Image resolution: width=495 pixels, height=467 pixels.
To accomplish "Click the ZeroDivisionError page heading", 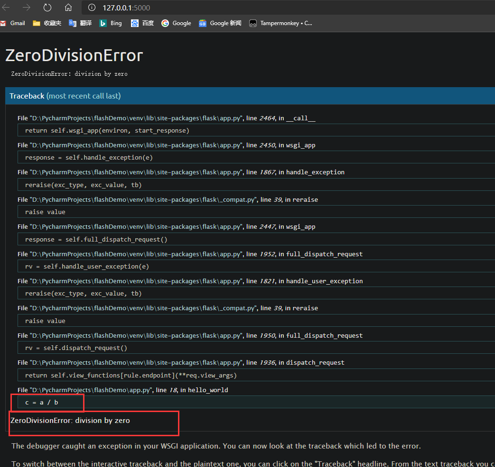I will pyautogui.click(x=74, y=55).
